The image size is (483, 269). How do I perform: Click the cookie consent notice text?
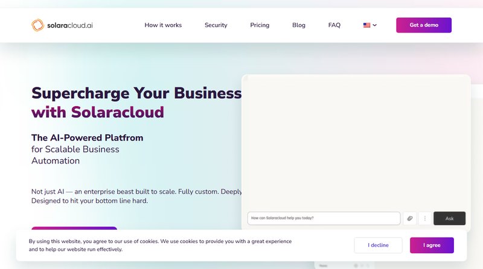click(x=160, y=245)
